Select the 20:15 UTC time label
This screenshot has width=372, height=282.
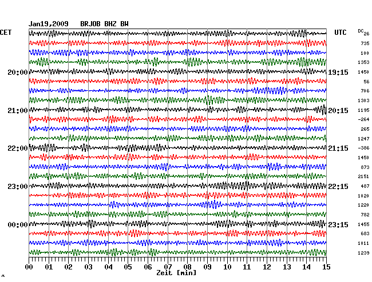338,111
